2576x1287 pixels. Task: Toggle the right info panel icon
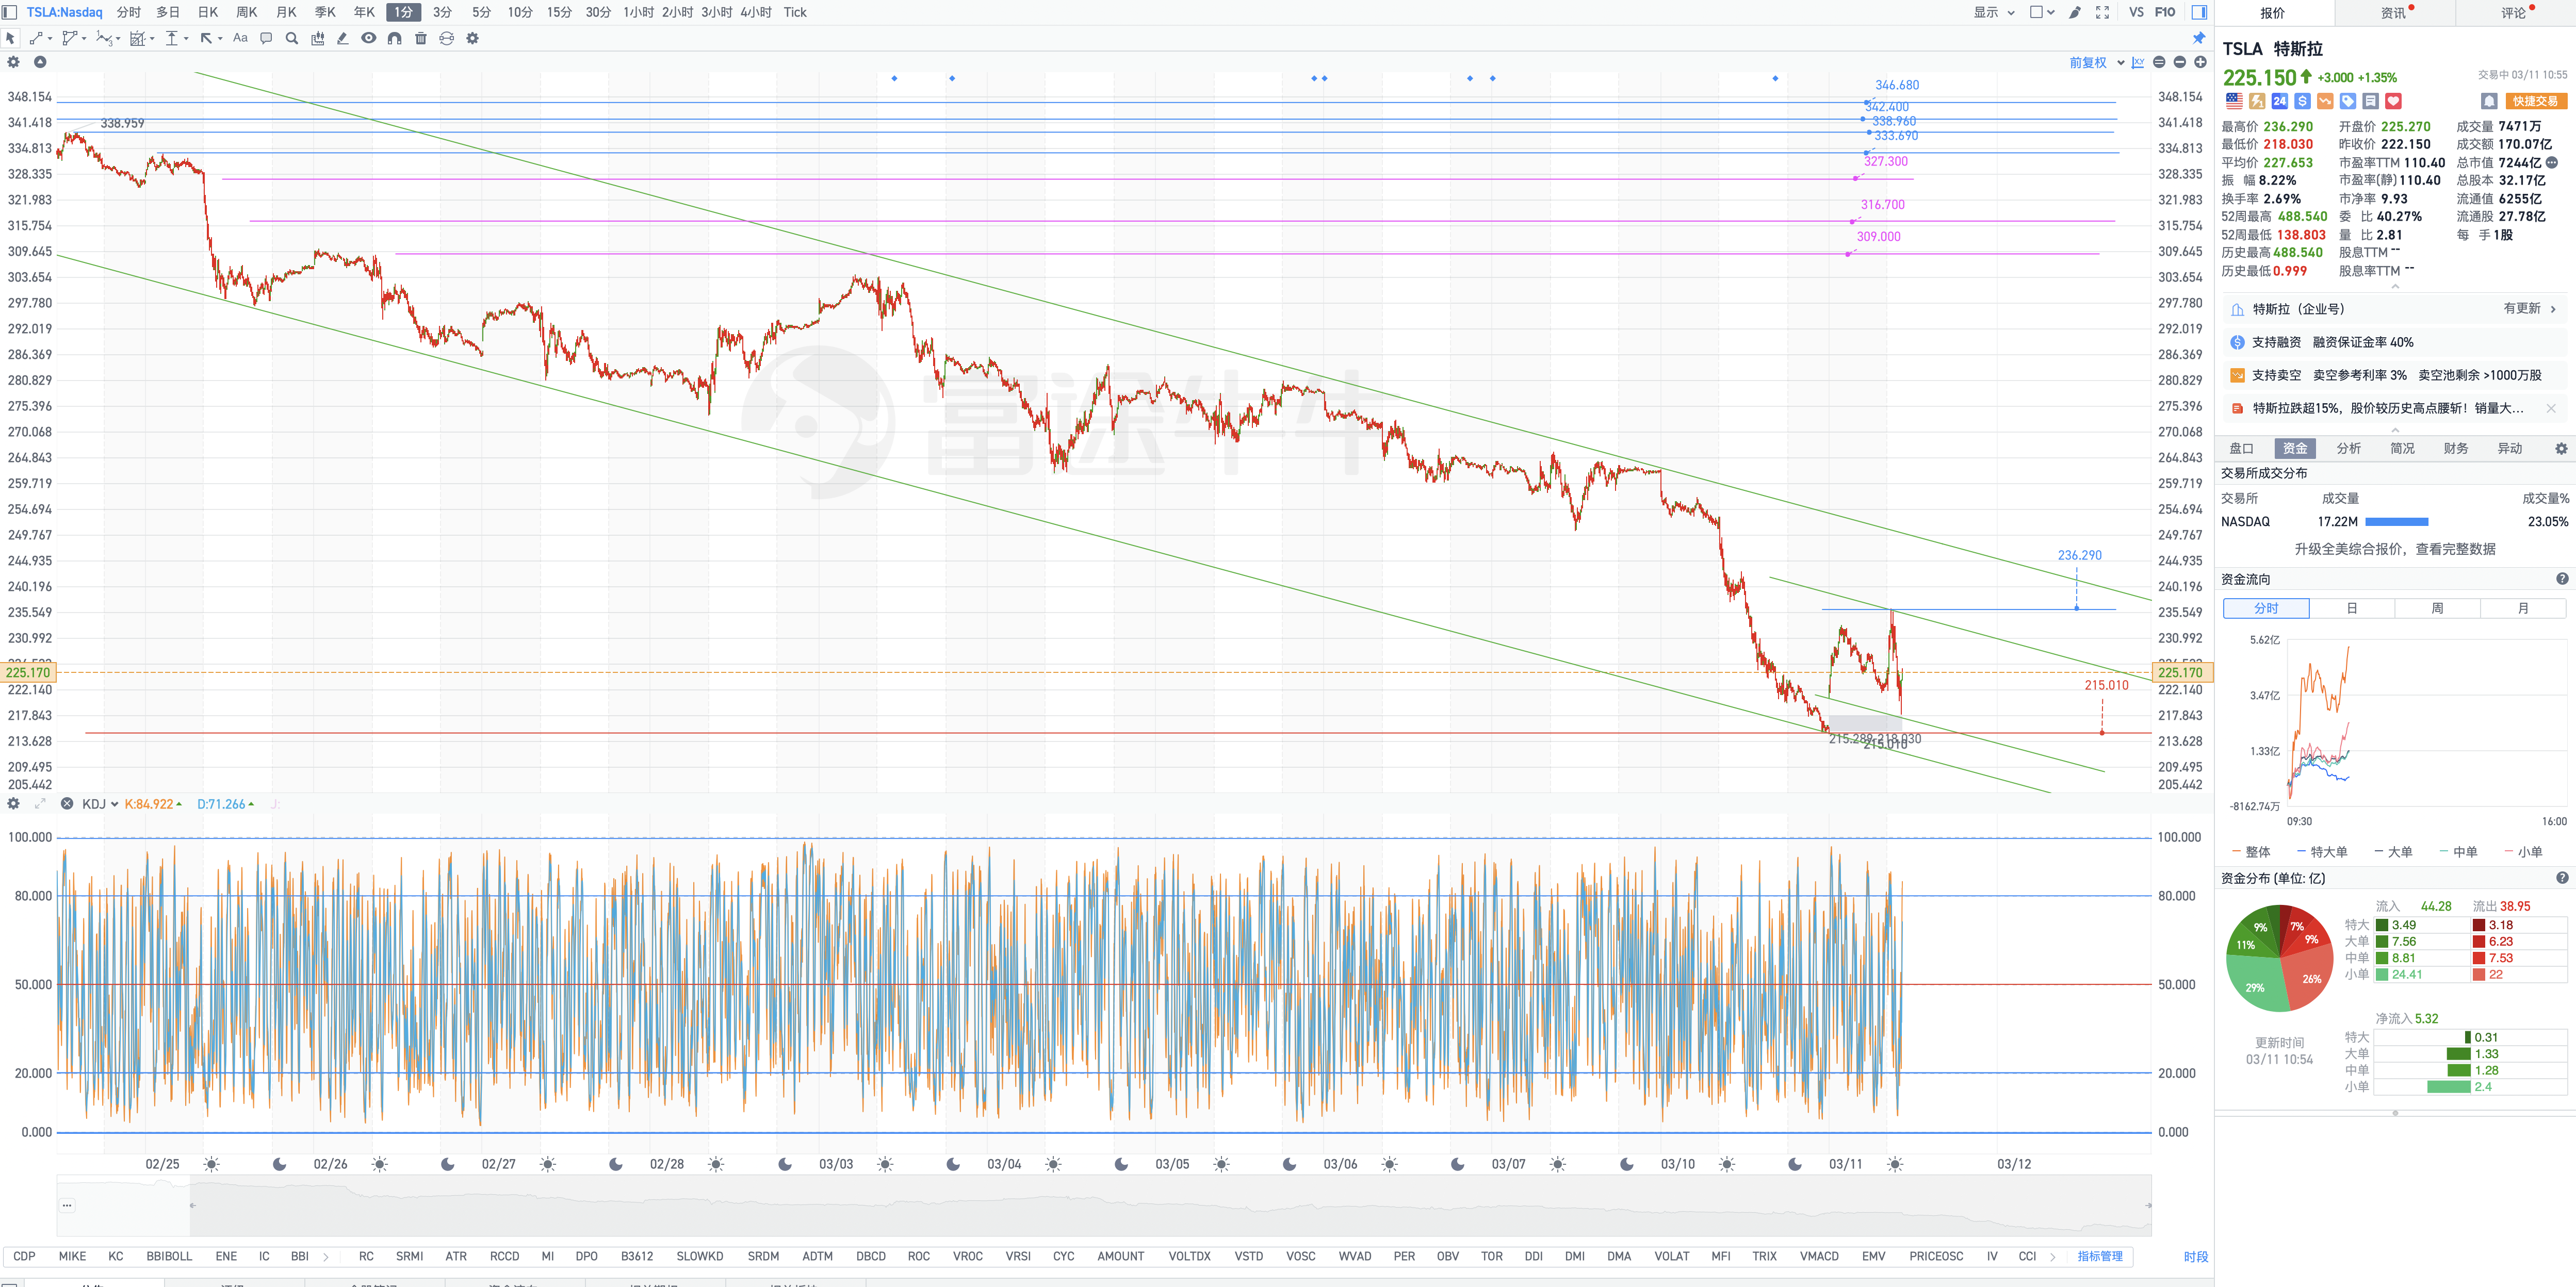coord(2199,12)
